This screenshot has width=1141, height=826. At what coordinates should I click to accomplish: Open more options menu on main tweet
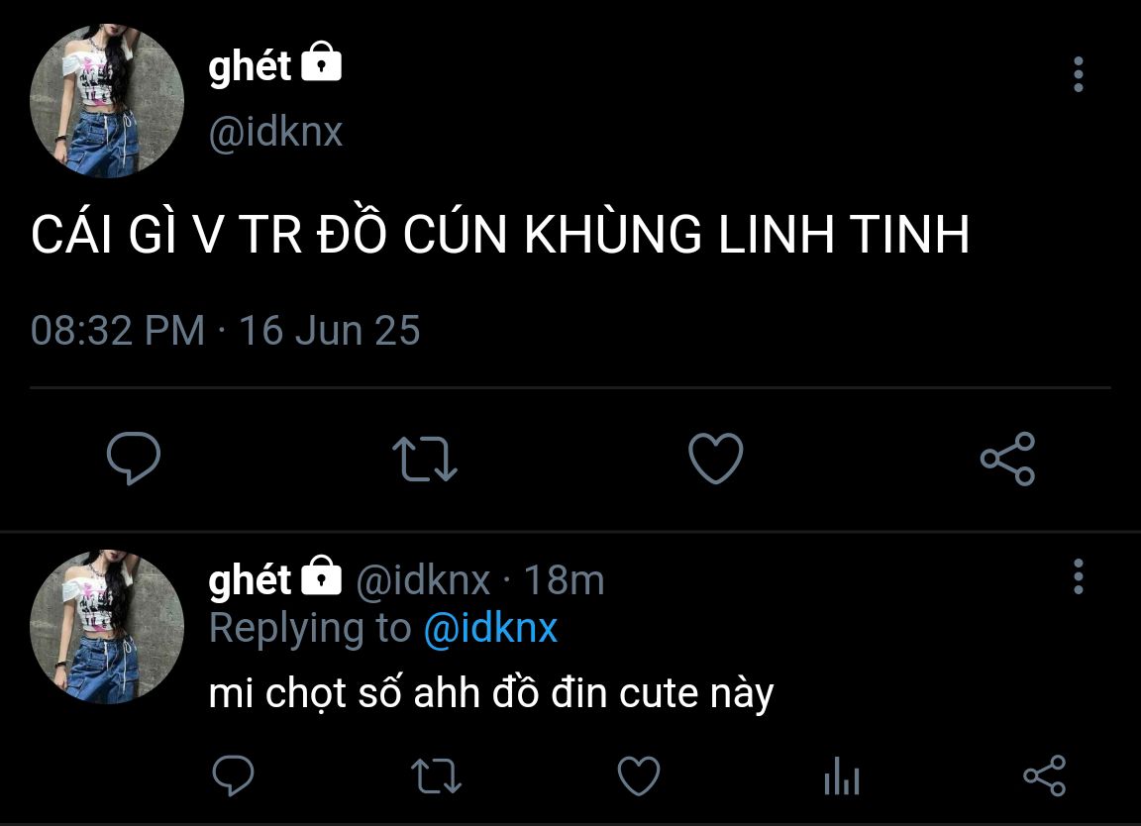point(1079,74)
